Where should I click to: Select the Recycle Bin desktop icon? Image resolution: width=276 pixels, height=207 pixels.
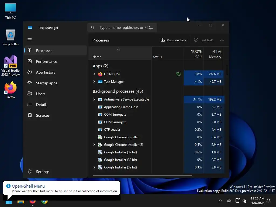(x=11, y=37)
